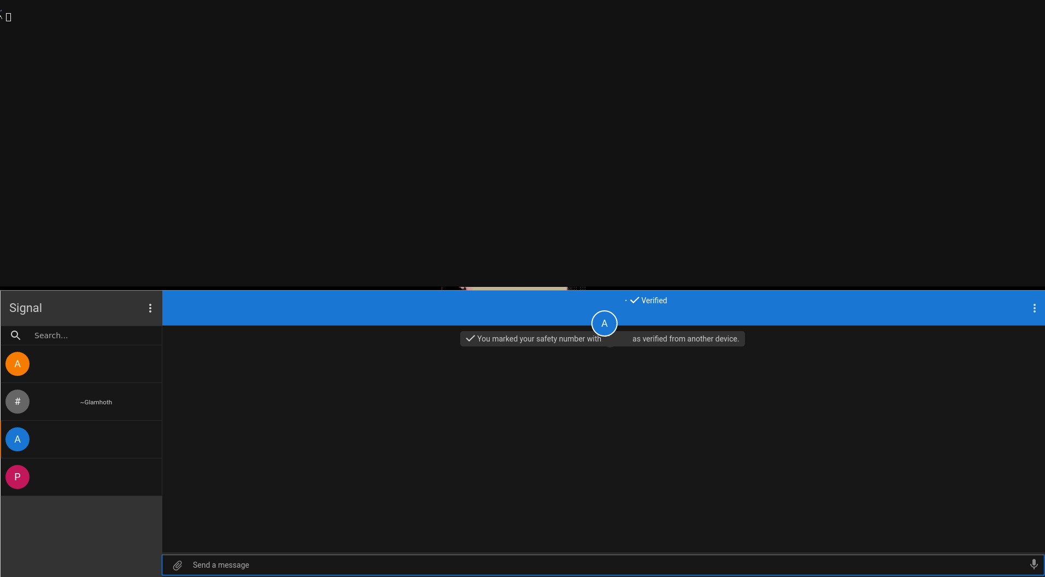Open the orange A contact avatar
The width and height of the screenshot is (1045, 577).
(17, 363)
